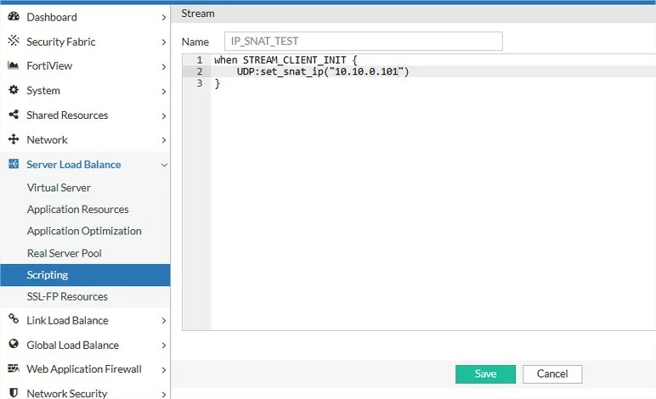Click the Network arrows icon
The height and width of the screenshot is (399, 656).
pyautogui.click(x=14, y=138)
